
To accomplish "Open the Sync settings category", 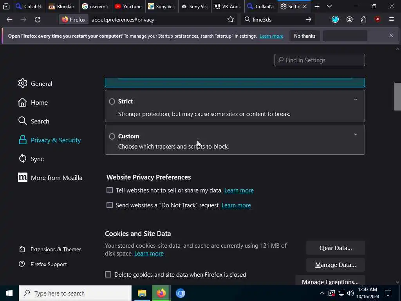I will pyautogui.click(x=31, y=159).
